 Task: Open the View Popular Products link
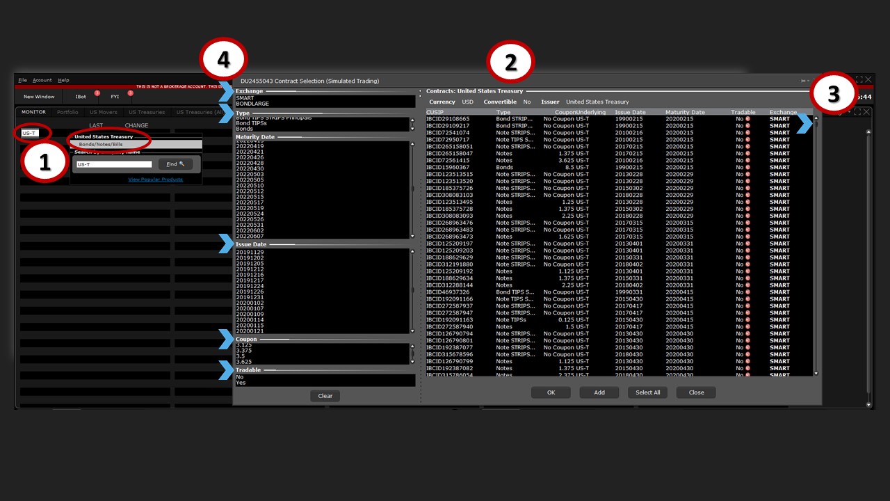[155, 180]
